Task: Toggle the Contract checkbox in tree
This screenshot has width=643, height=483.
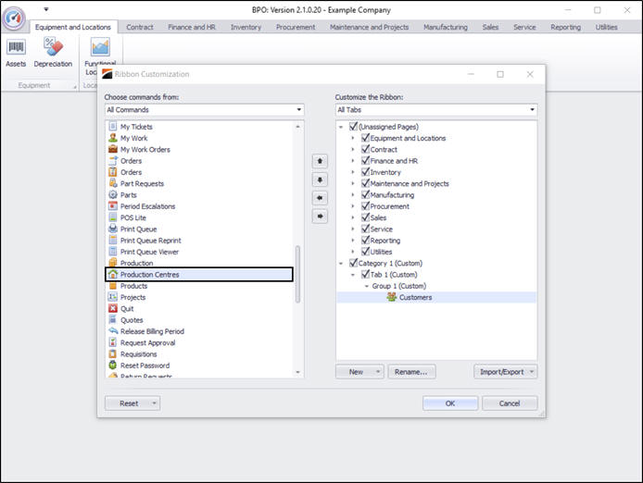Action: pos(365,149)
